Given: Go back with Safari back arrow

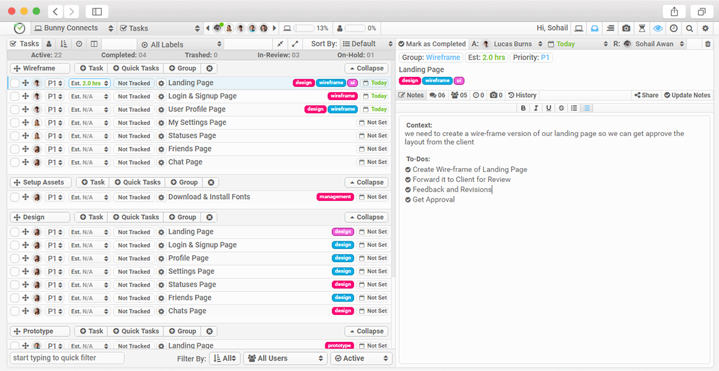Looking at the screenshot, I should pyautogui.click(x=56, y=11).
